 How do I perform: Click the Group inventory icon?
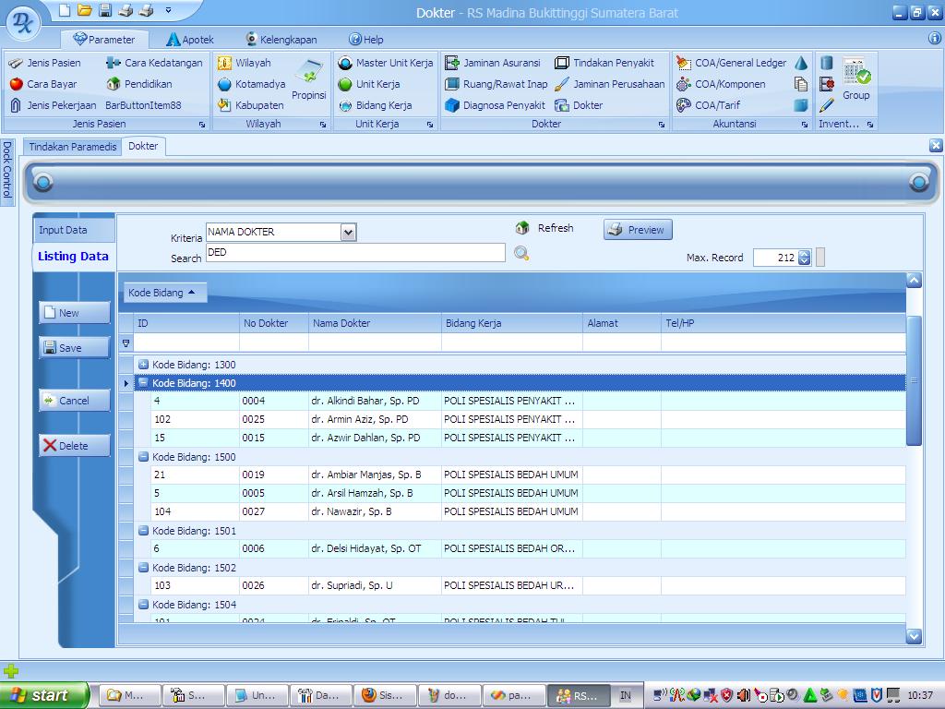pyautogui.click(x=855, y=79)
